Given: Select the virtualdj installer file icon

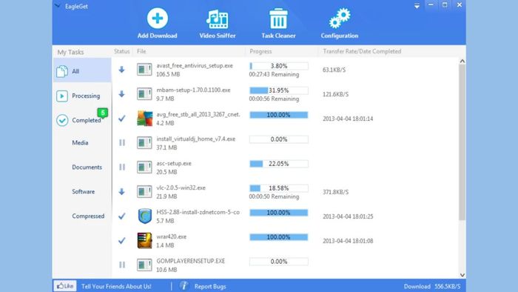Looking at the screenshot, I should tap(144, 143).
